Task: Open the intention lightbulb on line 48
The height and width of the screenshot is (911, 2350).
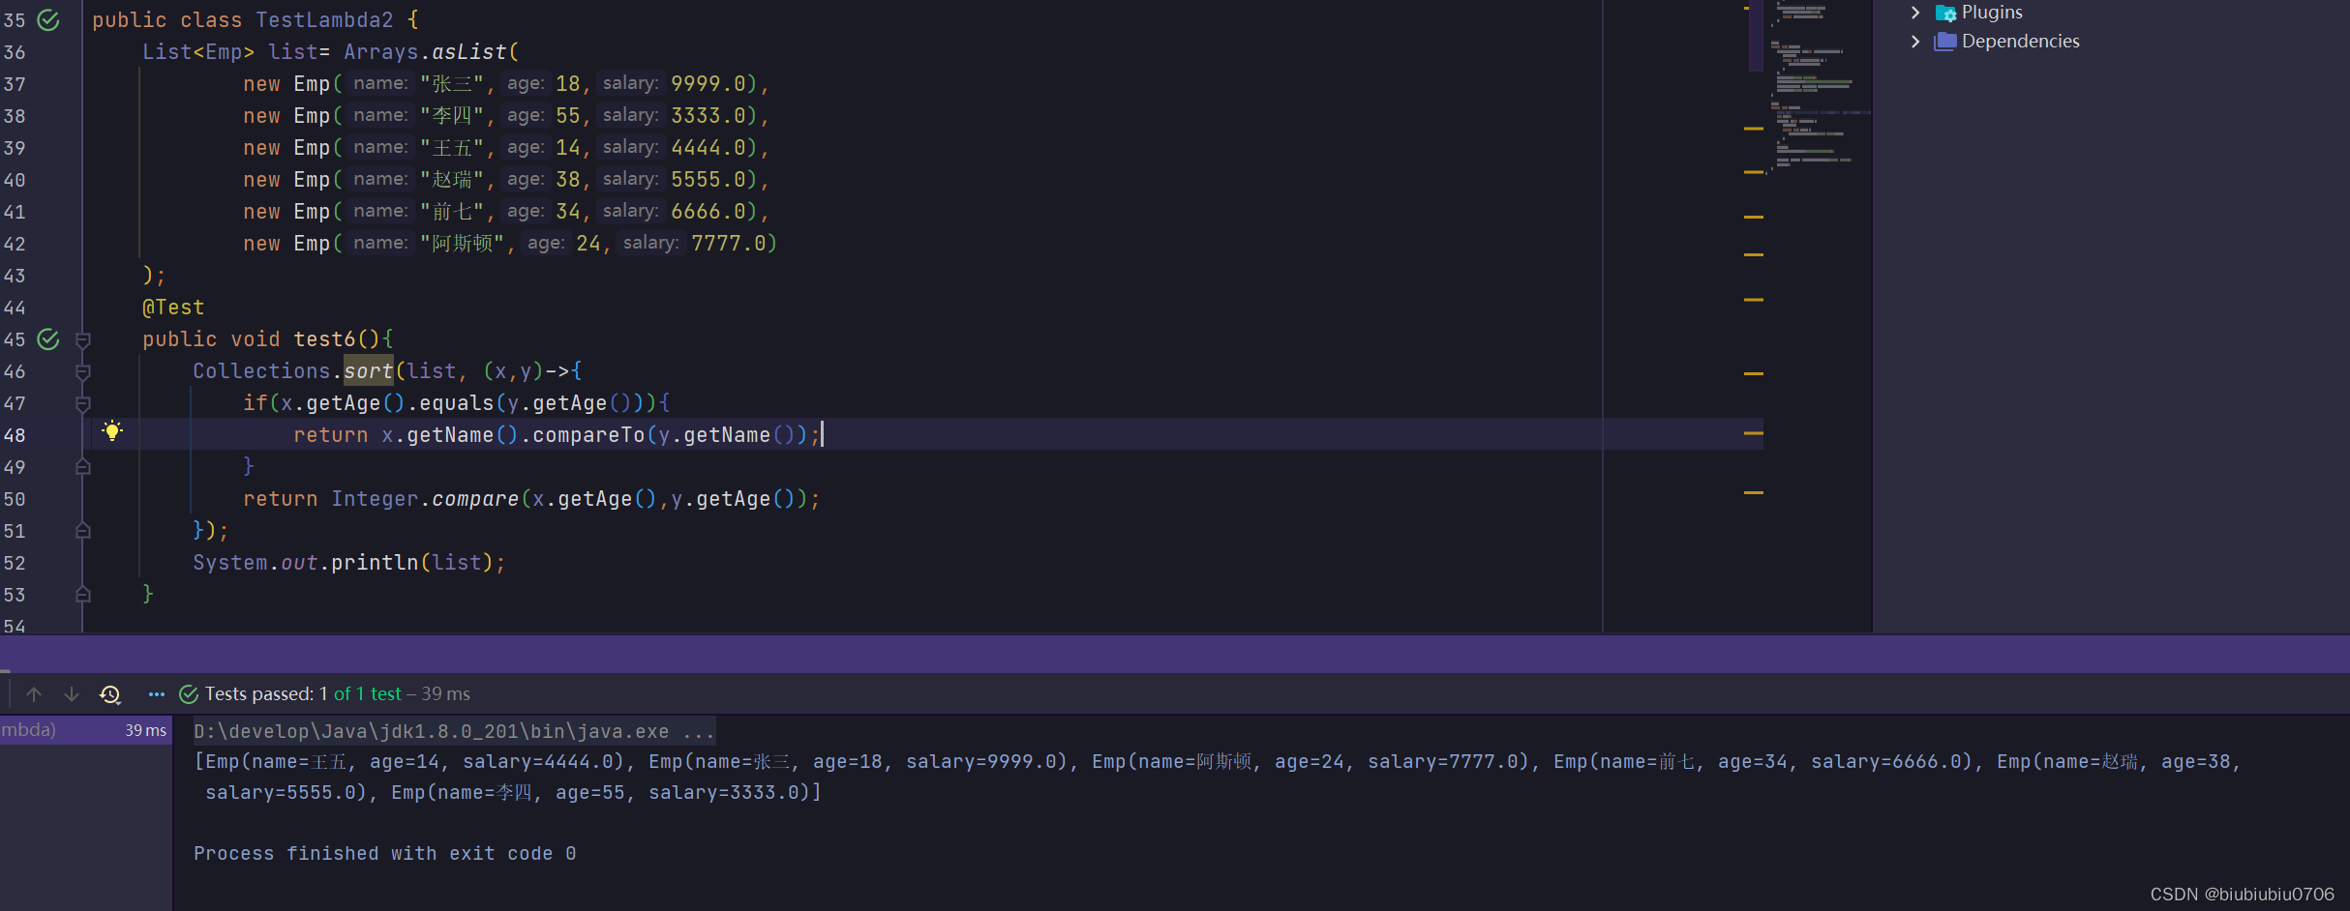Action: click(x=113, y=430)
